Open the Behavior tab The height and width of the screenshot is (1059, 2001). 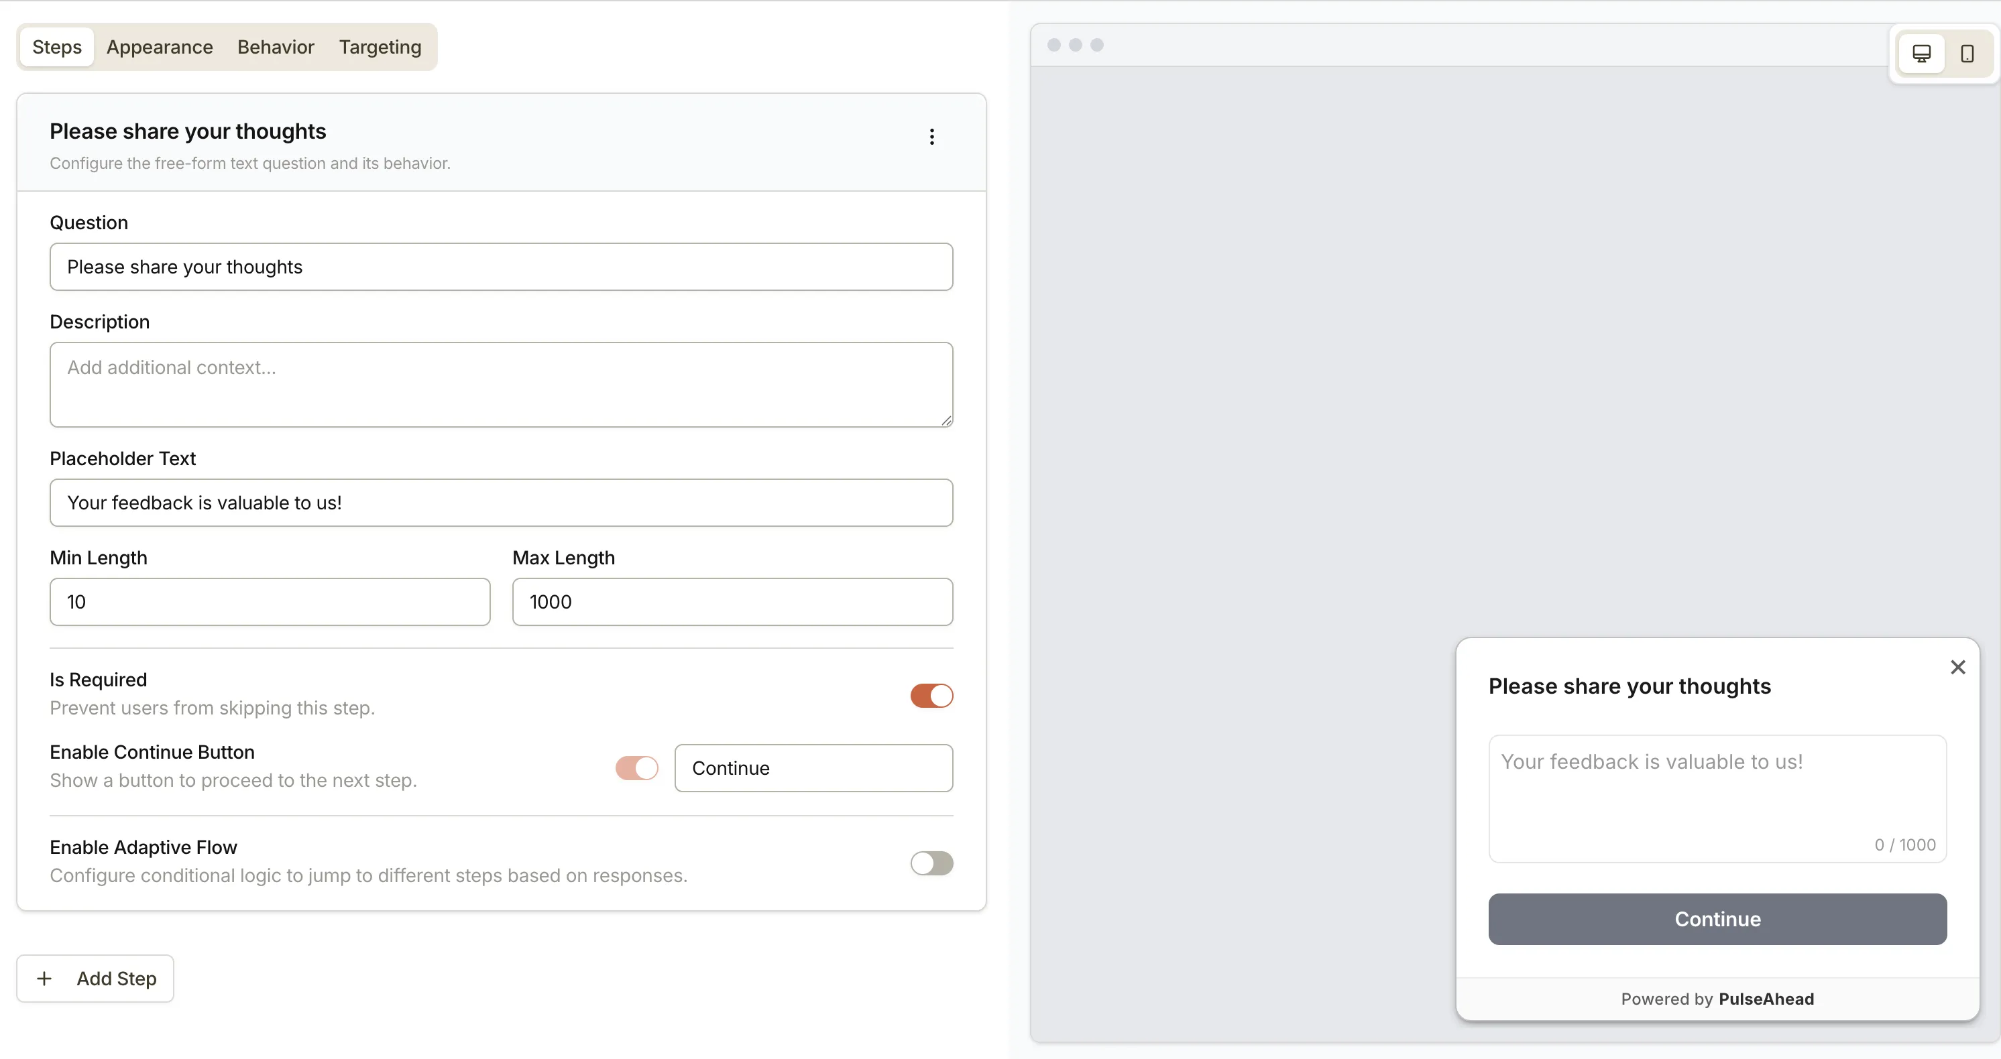coord(275,47)
